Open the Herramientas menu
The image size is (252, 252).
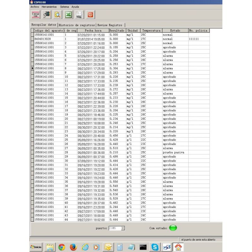click(49, 7)
